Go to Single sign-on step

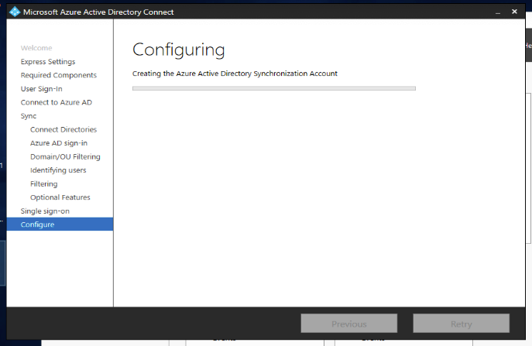tap(45, 211)
